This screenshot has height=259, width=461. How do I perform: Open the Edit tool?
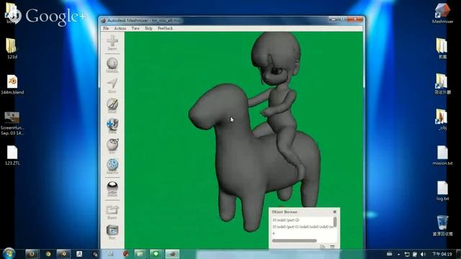[112, 146]
